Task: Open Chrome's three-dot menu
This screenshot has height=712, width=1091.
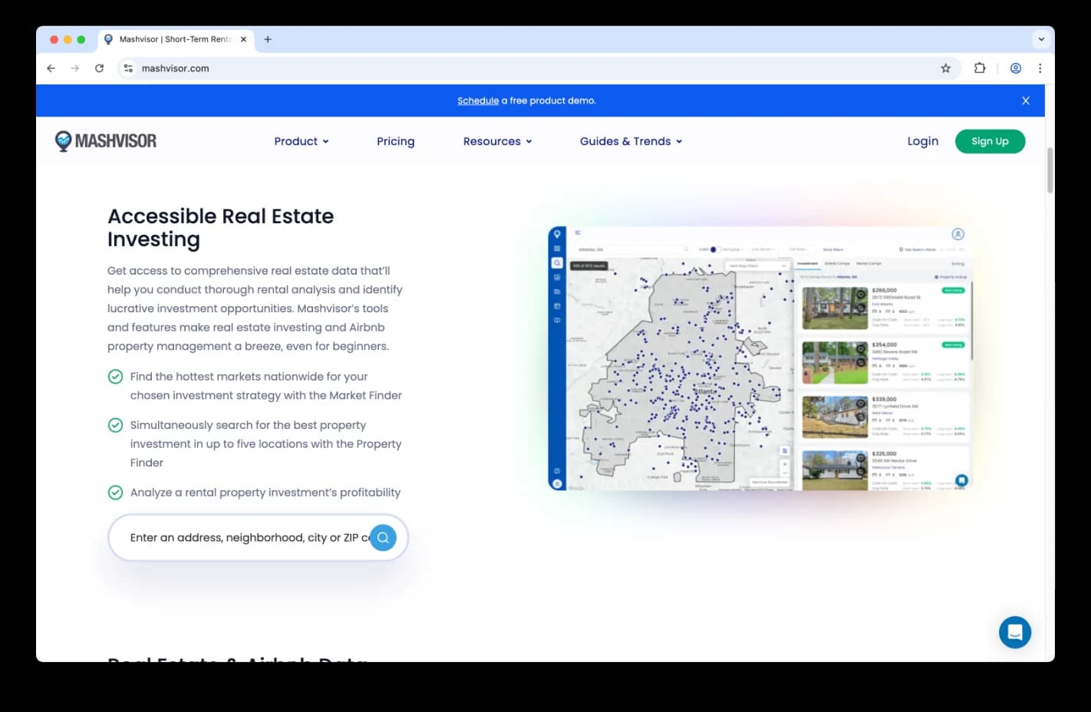Action: tap(1040, 68)
